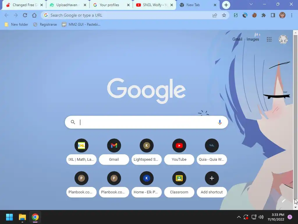Bookmark this tab with the star
Viewport: 298px width, 224px height.
(224, 15)
